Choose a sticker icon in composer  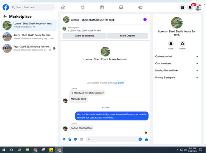point(75,139)
